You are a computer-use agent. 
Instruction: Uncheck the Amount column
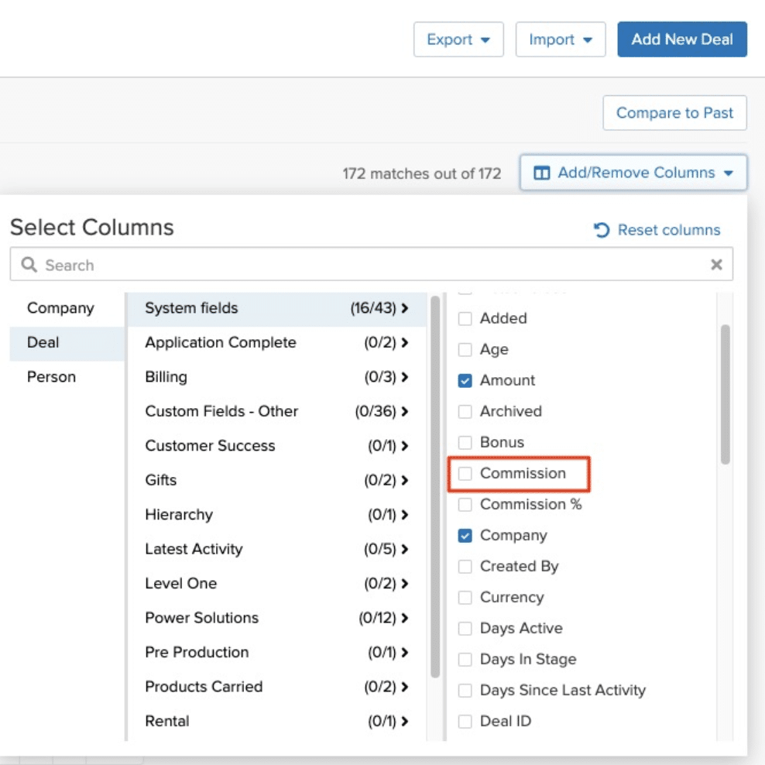pyautogui.click(x=465, y=380)
